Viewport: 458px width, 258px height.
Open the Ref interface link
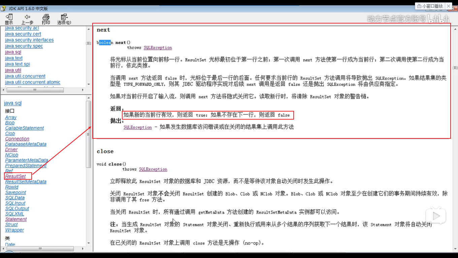click(9, 171)
